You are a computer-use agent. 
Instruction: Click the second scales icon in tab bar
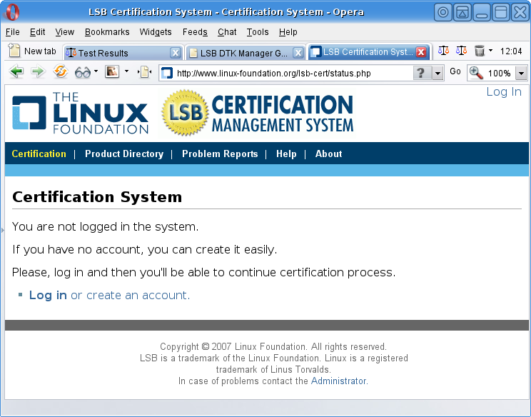[461, 51]
